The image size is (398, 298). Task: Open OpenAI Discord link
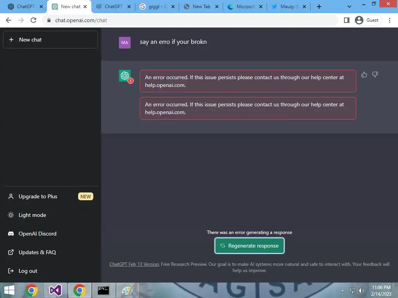pyautogui.click(x=37, y=234)
